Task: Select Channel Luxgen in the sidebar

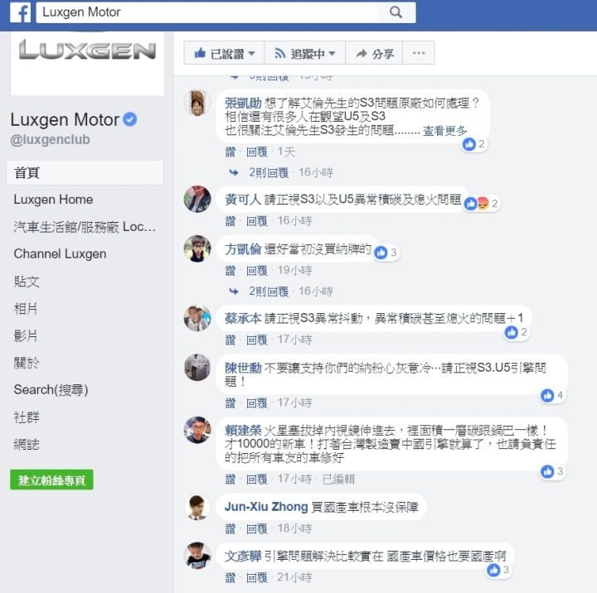Action: click(x=60, y=253)
